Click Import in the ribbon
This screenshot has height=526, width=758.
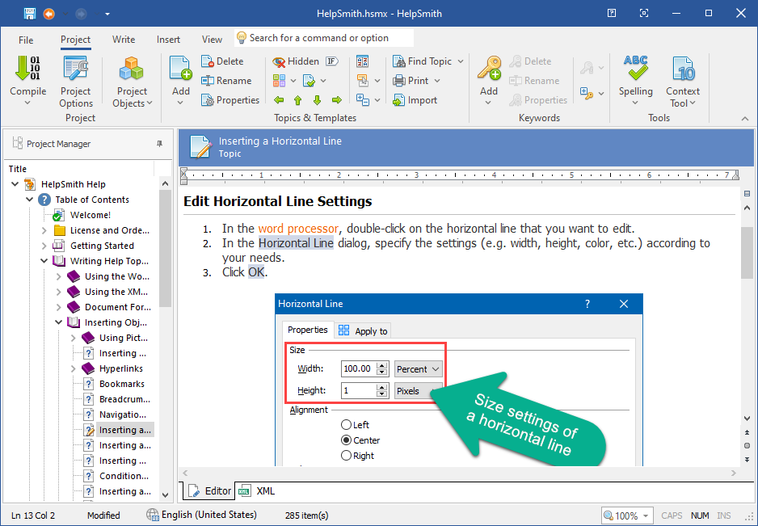(415, 100)
